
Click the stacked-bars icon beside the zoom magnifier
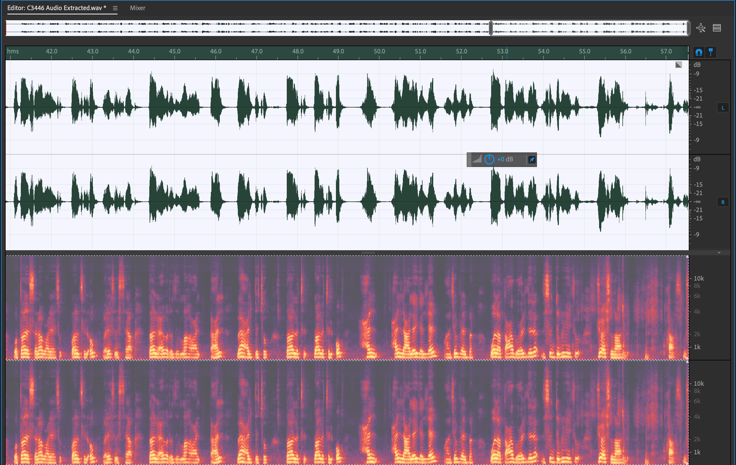click(x=717, y=28)
